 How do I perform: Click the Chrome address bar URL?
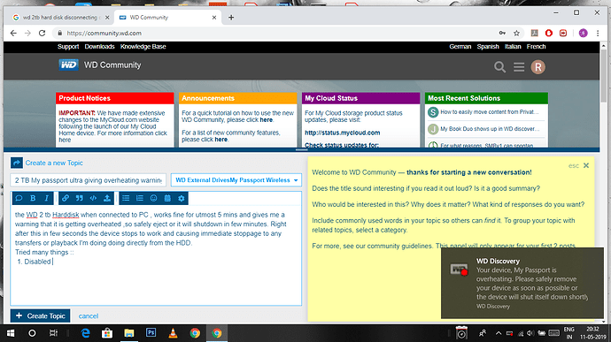pos(104,34)
